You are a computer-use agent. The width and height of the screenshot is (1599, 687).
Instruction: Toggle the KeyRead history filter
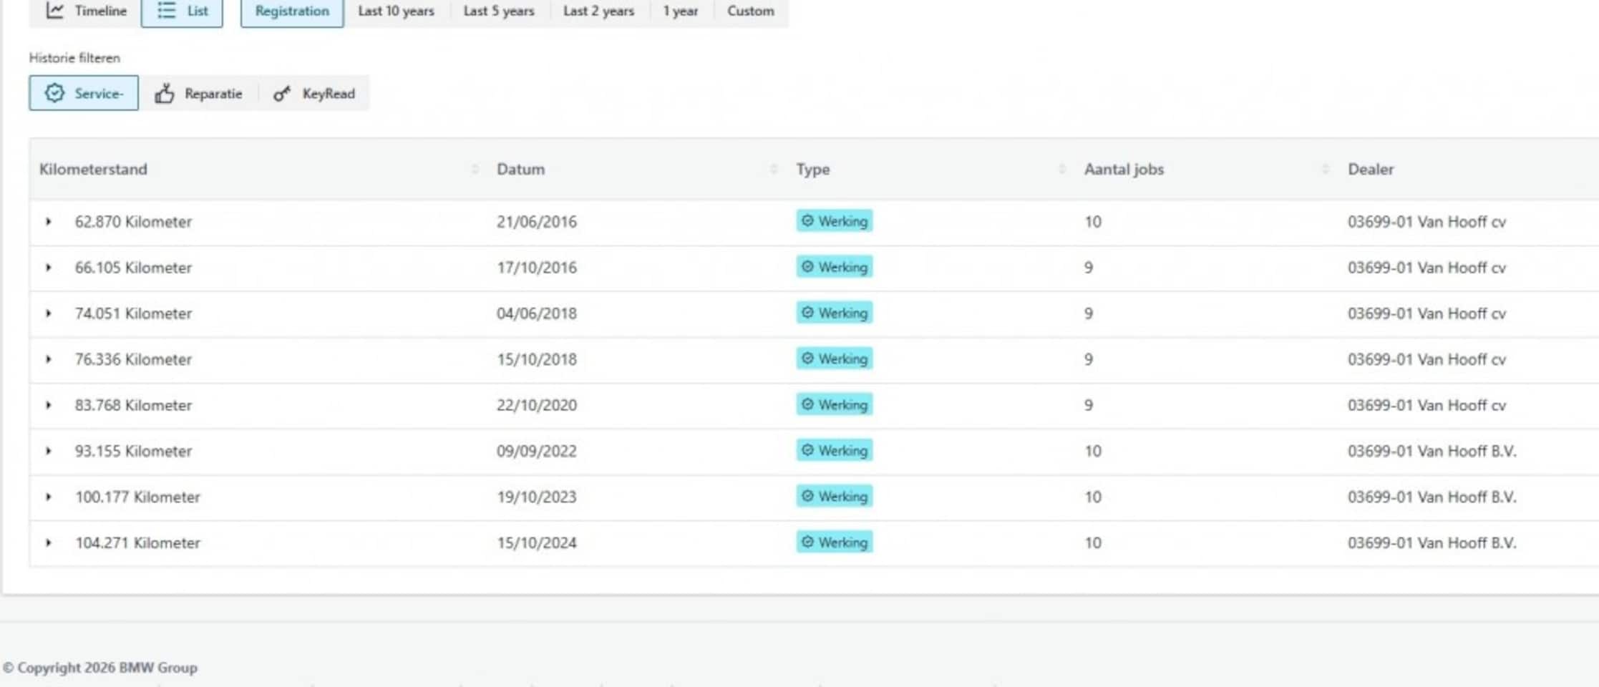click(314, 94)
